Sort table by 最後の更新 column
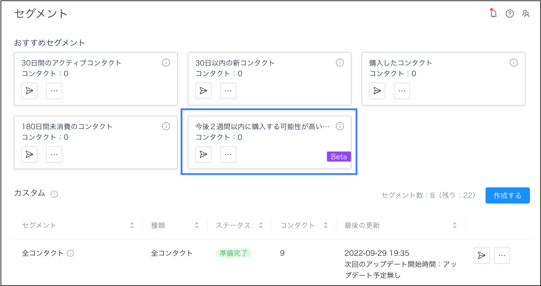Screen dimensions: 541x286 (x=455, y=225)
